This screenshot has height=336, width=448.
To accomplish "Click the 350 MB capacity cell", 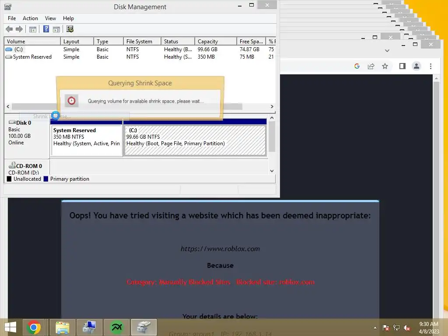I will 206,57.
